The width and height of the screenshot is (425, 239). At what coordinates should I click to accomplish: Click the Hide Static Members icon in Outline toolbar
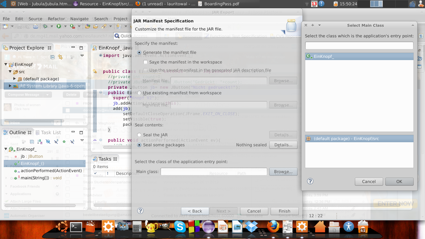(x=56, y=142)
